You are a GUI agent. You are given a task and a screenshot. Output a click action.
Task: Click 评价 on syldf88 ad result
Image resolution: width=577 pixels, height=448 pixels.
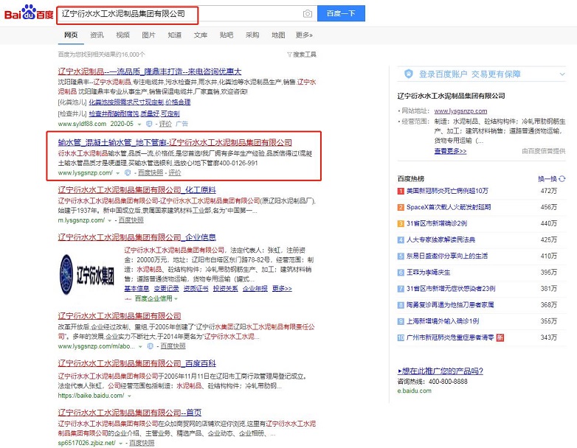pyautogui.click(x=165, y=124)
